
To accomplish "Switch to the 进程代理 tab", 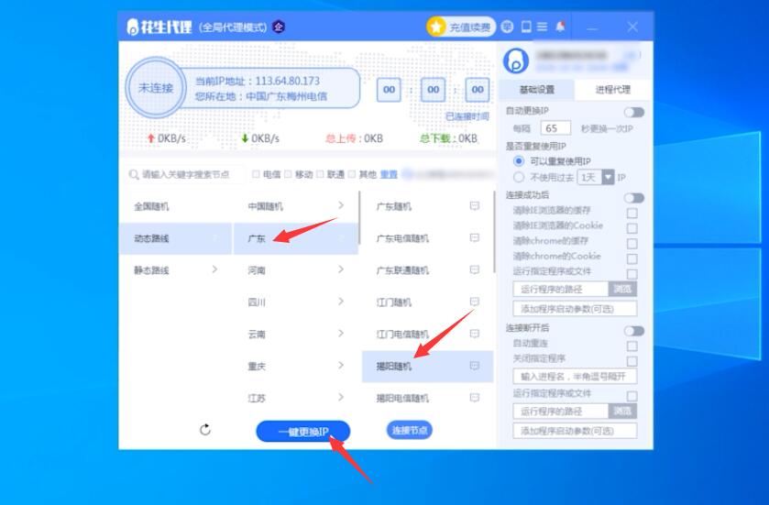I will point(613,90).
